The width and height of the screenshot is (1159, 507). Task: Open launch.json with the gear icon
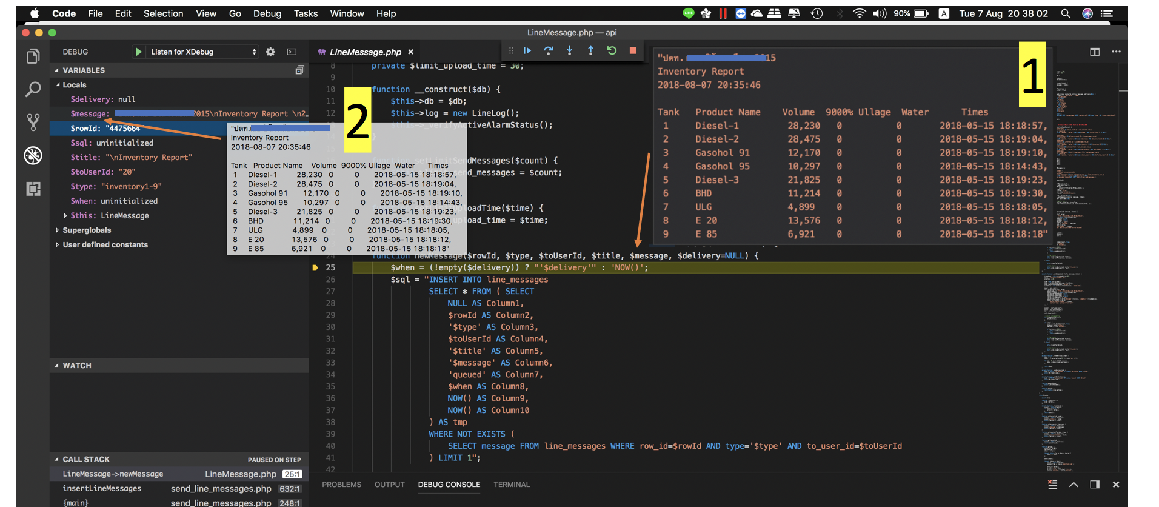(x=270, y=52)
